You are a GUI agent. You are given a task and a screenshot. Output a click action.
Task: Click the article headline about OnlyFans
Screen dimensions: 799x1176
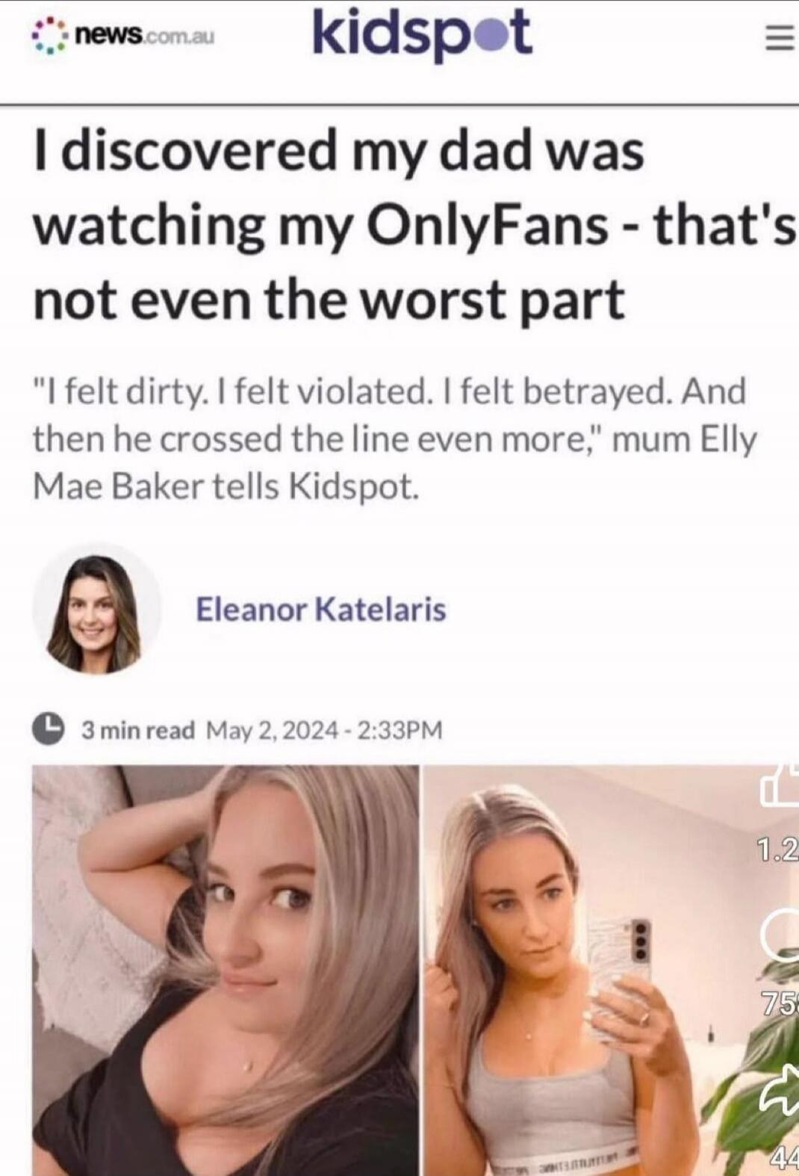414,225
